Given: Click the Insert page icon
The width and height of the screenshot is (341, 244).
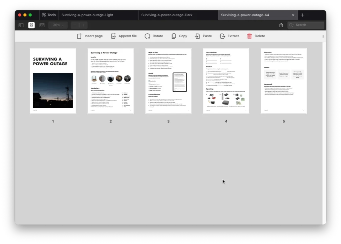Looking at the screenshot, I should [79, 36].
